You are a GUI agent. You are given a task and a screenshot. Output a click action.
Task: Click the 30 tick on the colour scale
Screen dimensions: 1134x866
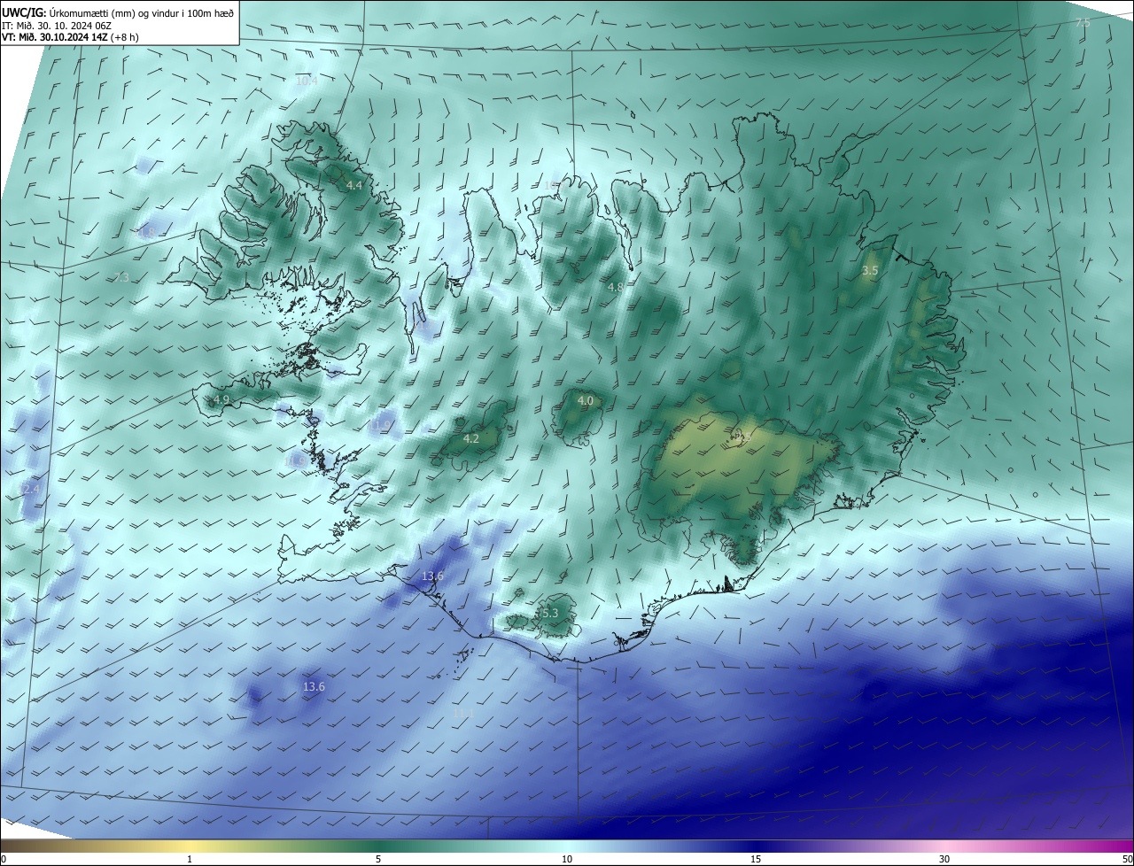(944, 859)
